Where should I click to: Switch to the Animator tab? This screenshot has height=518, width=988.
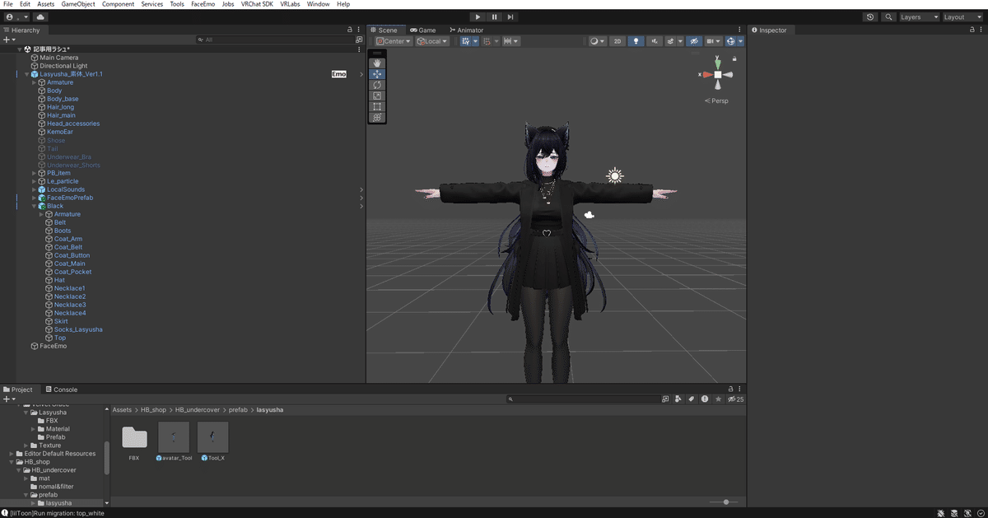tap(466, 30)
